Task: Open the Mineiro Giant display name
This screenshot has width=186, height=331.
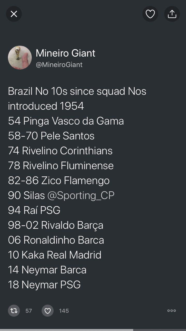Action: pos(65,53)
